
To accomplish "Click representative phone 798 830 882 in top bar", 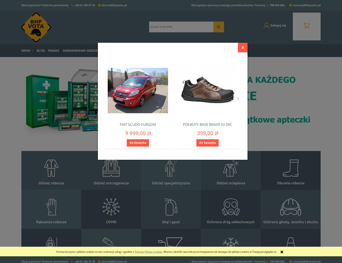I will click(x=277, y=5).
